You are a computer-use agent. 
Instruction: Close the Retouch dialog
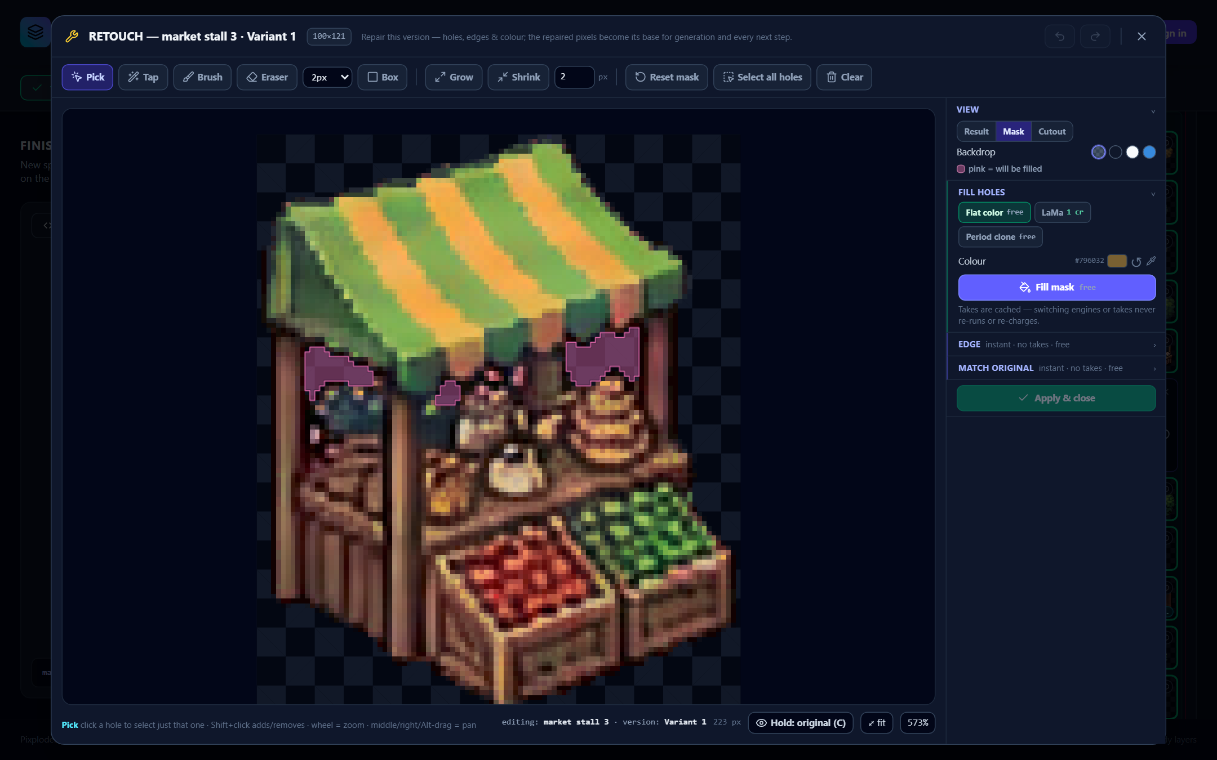(x=1142, y=37)
